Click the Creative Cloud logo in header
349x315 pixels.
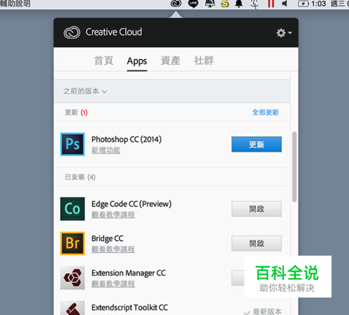pyautogui.click(x=72, y=32)
